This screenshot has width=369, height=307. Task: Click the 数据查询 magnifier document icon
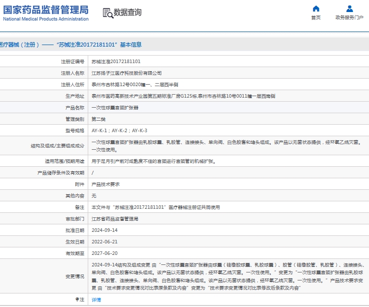click(x=108, y=13)
